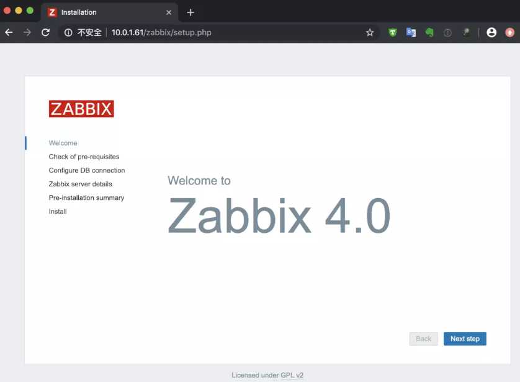Click the Zabbix 4.0 heading text

279,215
